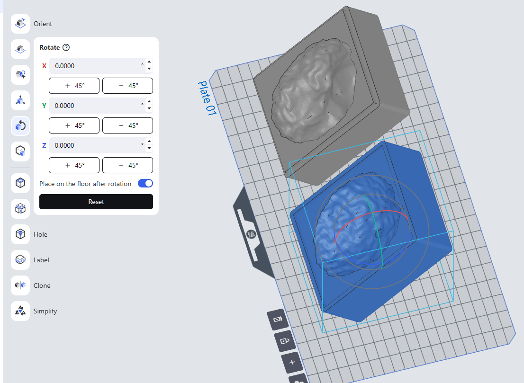Viewport: 524px width, 383px height.
Task: Decrease Z rotation with down arrow
Action: pyautogui.click(x=149, y=148)
